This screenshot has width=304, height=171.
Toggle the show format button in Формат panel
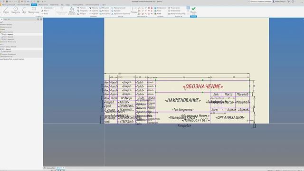[x=188, y=8]
